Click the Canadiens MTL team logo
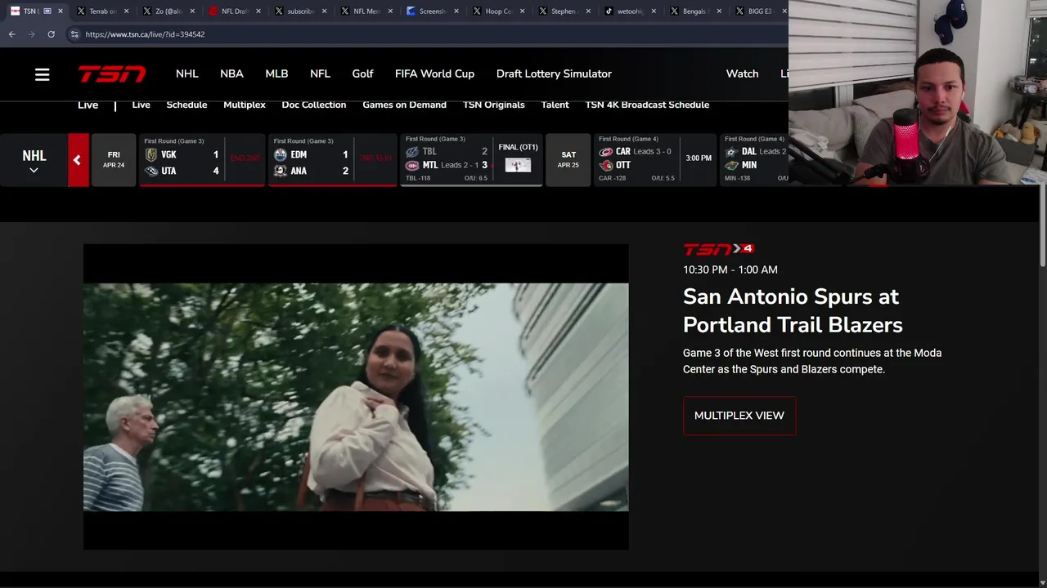The image size is (1047, 588). click(412, 165)
